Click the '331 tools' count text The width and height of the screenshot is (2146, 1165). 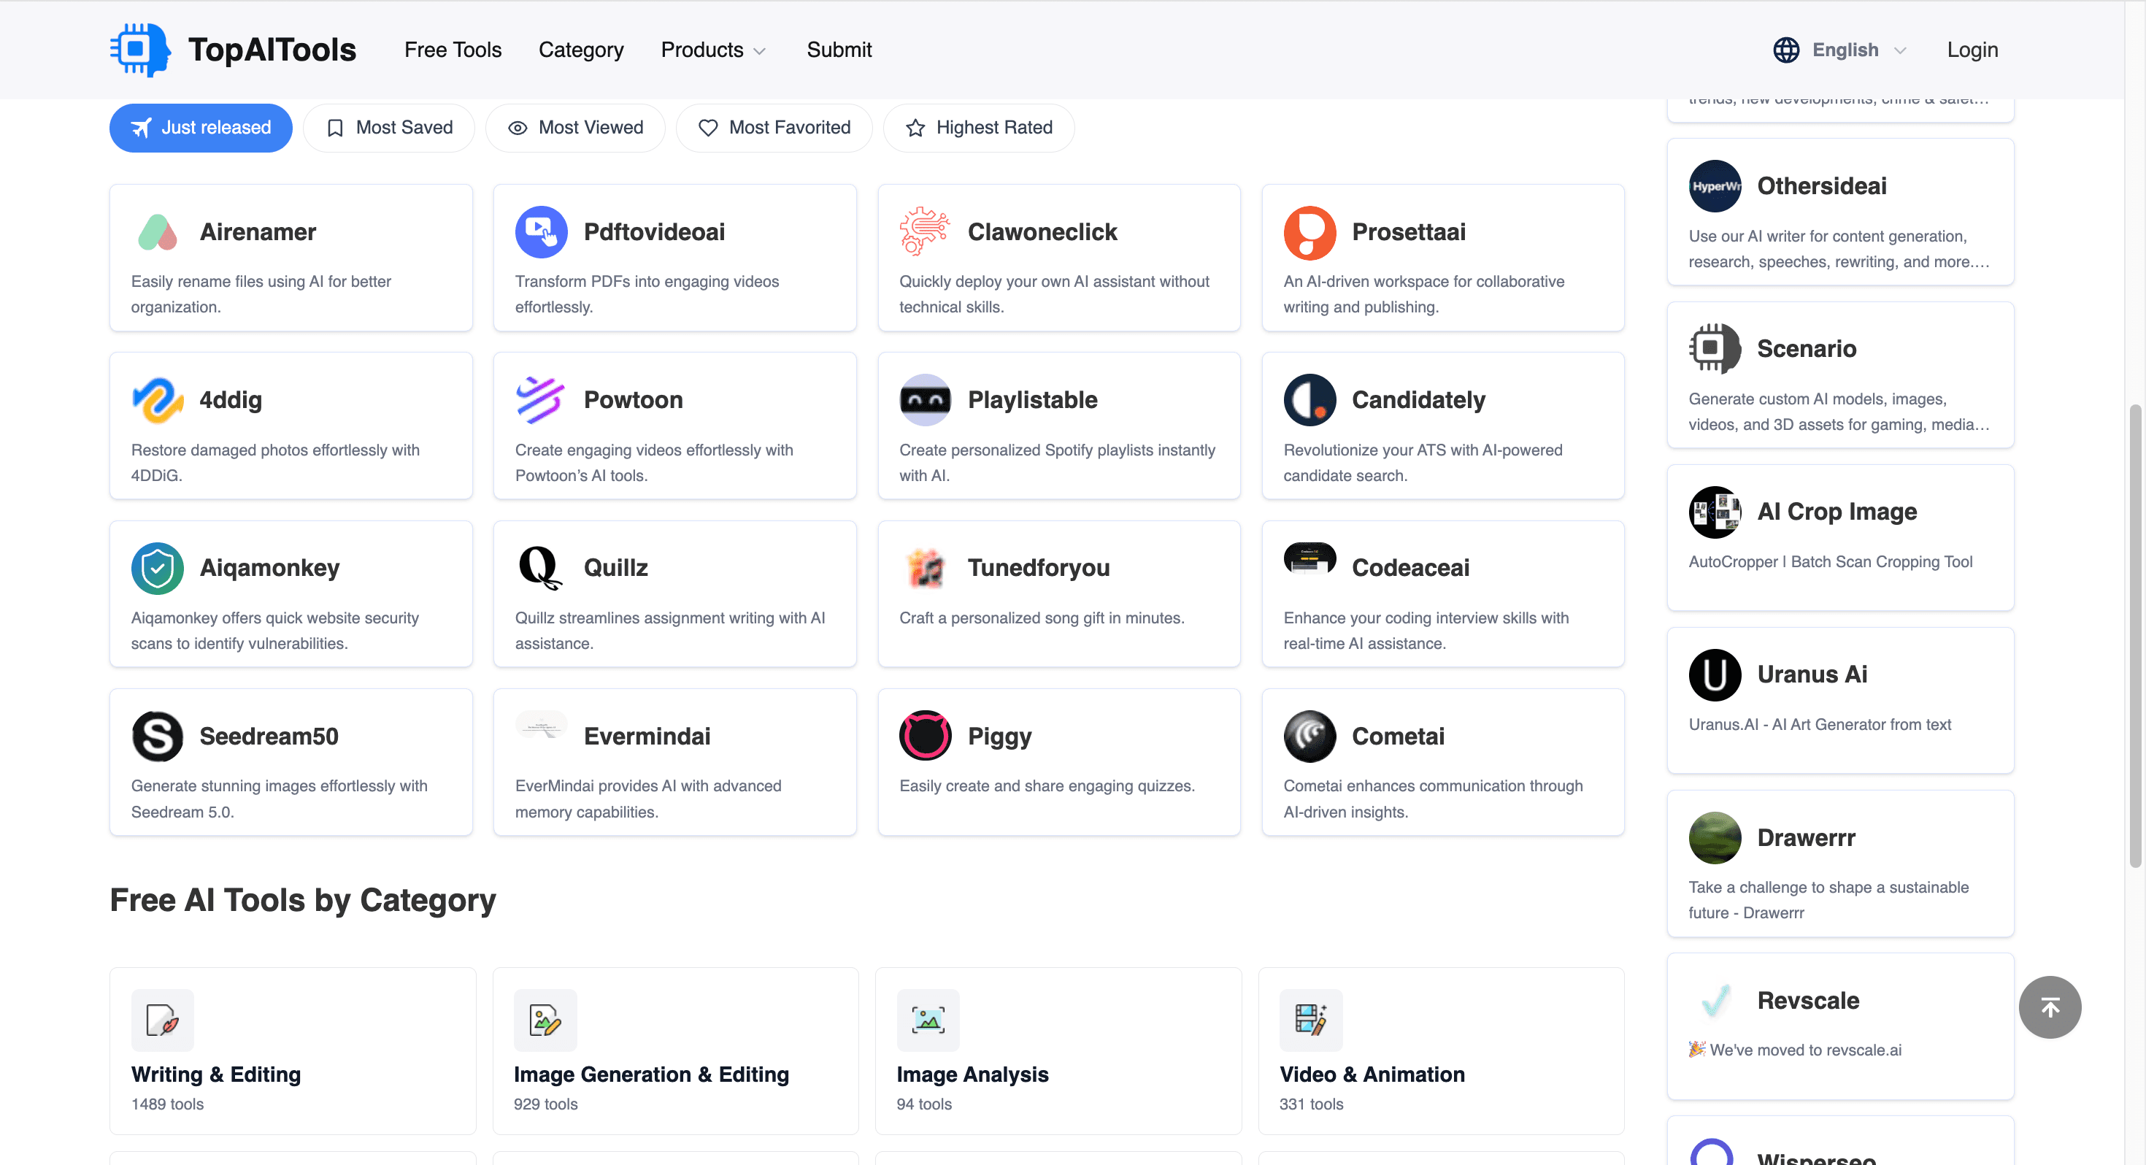(1311, 1105)
